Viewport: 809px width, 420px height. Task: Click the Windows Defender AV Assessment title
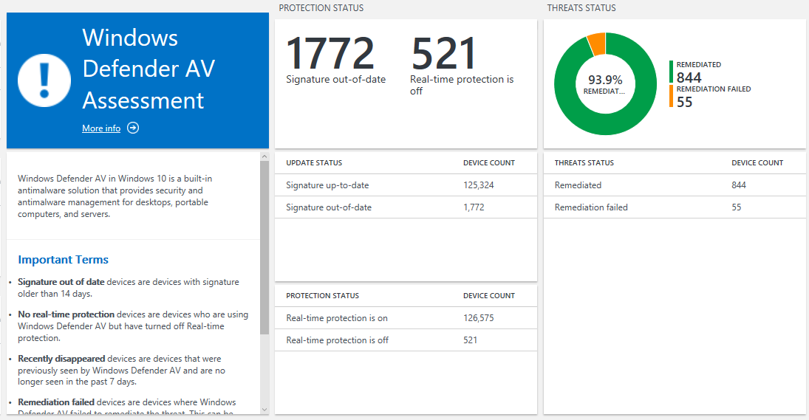click(x=149, y=69)
